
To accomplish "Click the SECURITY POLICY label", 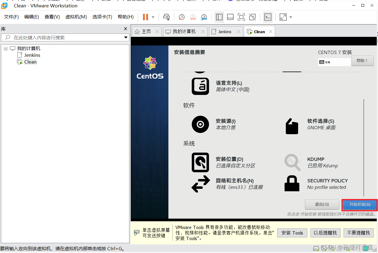I will tap(328, 181).
